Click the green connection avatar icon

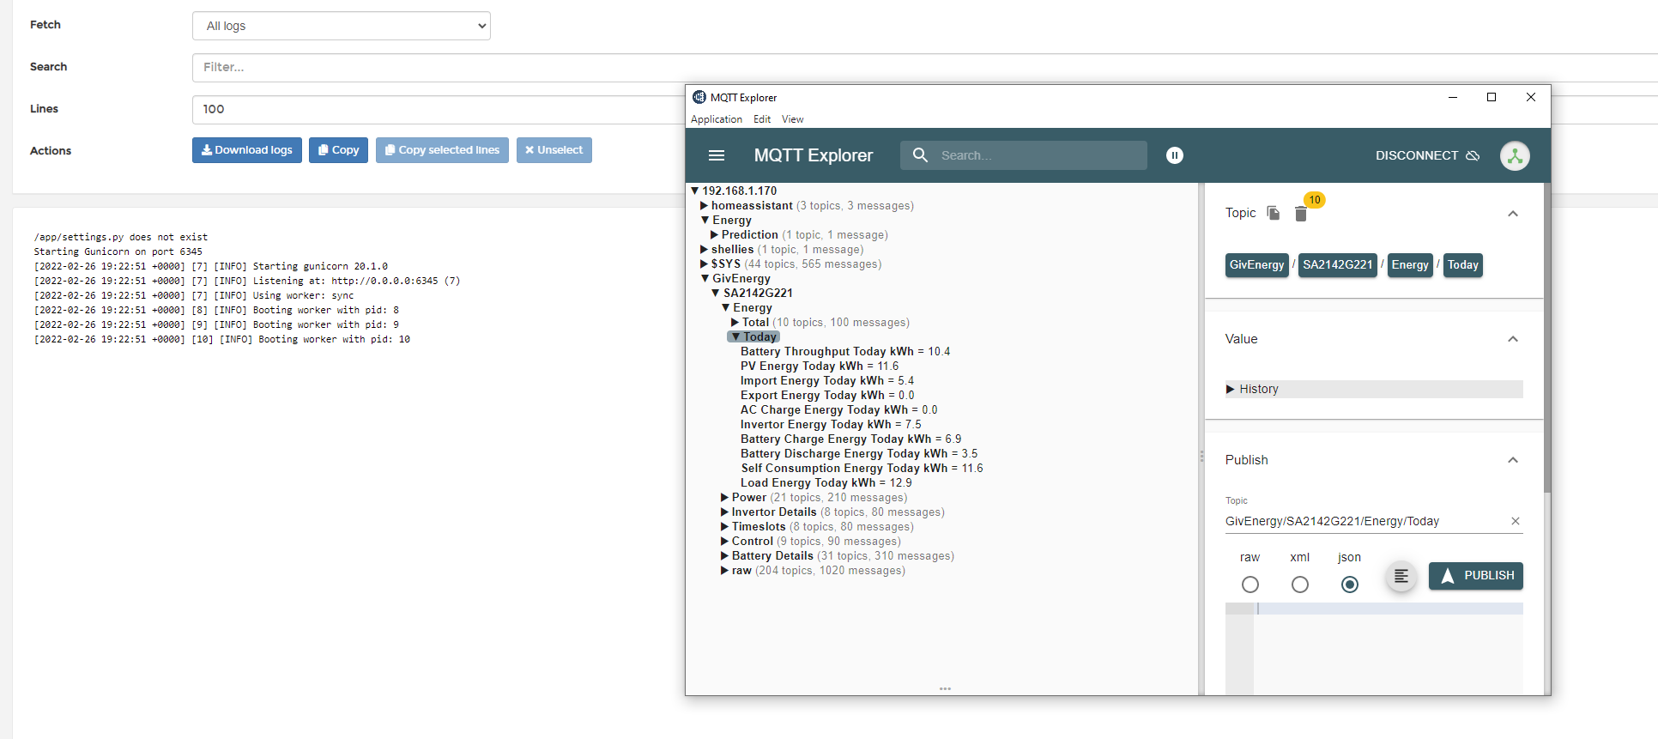[1515, 155]
